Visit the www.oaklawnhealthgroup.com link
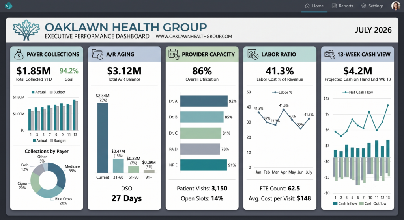Screen dimensions: 404x220 [x=194, y=37]
